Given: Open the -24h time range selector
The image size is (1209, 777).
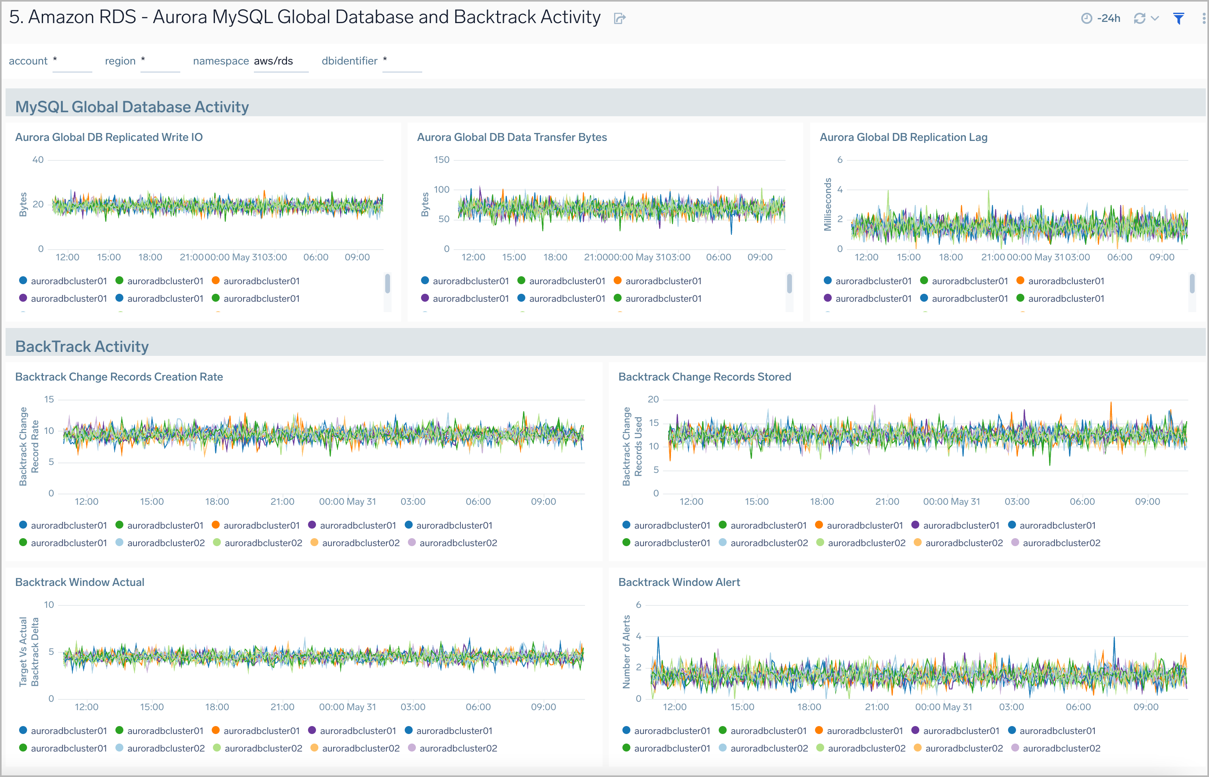Looking at the screenshot, I should (1108, 18).
